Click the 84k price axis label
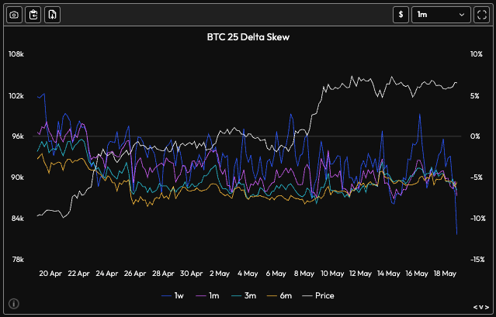The height and width of the screenshot is (317, 496). click(16, 219)
